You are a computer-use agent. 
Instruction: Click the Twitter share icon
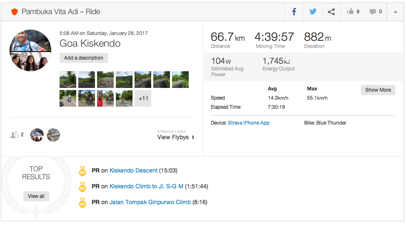tap(313, 12)
